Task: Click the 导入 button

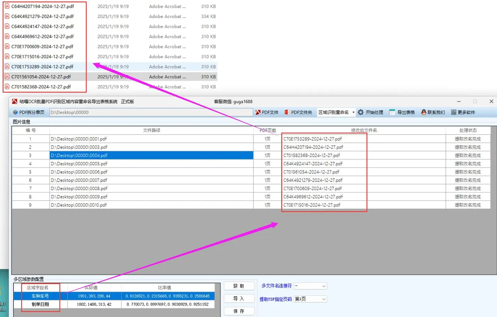Action: click(239, 299)
